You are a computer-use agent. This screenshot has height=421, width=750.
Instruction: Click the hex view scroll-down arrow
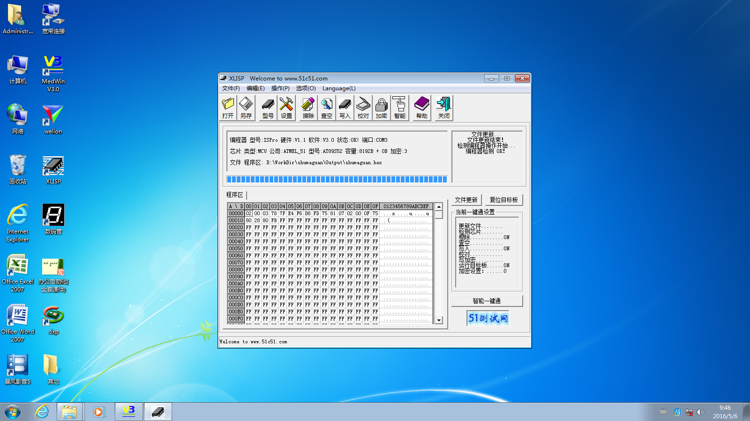pyautogui.click(x=439, y=320)
